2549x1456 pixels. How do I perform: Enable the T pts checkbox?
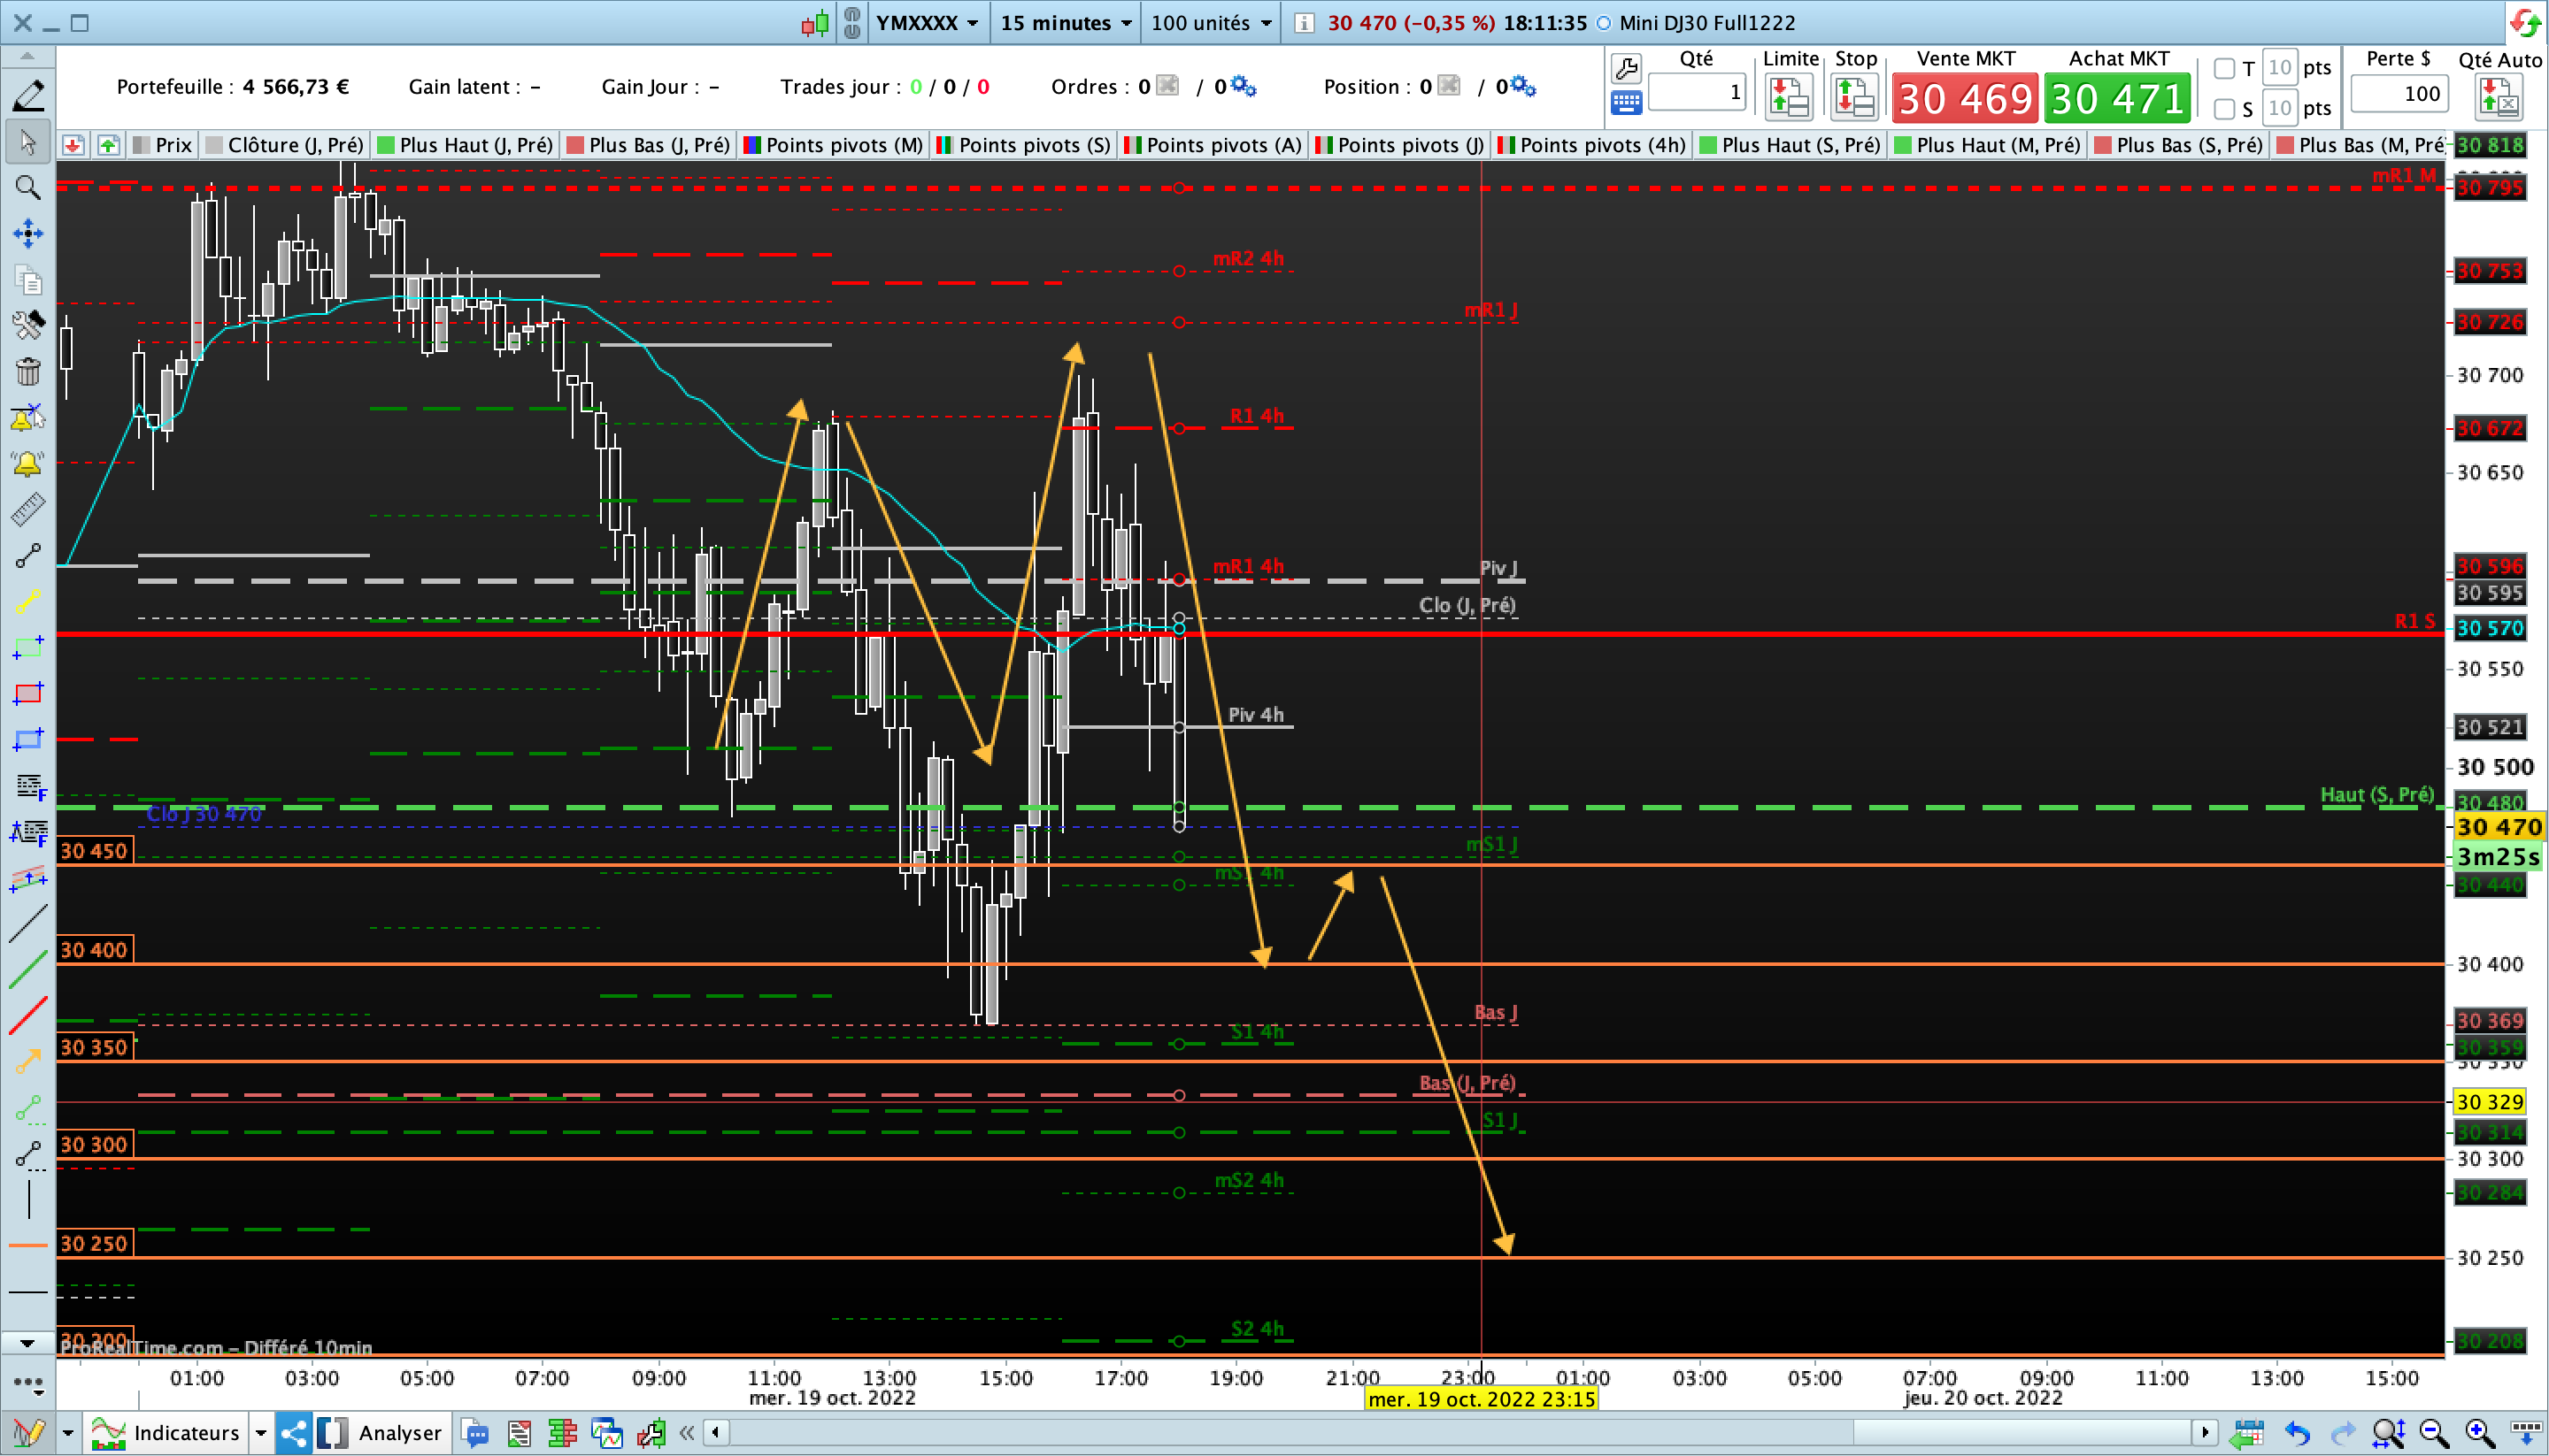2224,68
